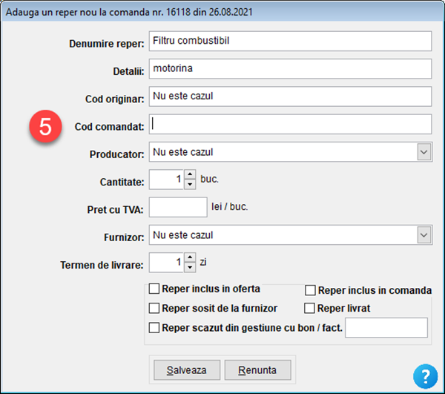This screenshot has width=445, height=394.
Task: Increase Cantitate with the up arrow
Action: coord(189,175)
